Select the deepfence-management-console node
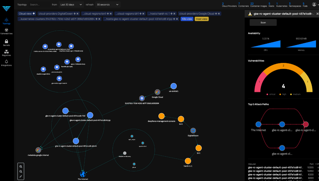Image resolution: width=319 pixels, height=181 pixels. (x=161, y=116)
